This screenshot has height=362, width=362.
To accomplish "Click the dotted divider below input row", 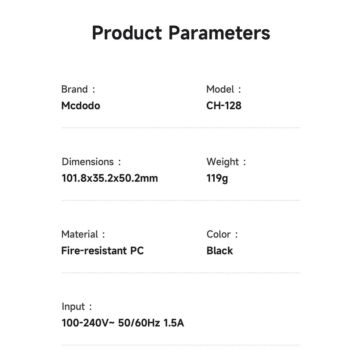I will click(x=181, y=345).
